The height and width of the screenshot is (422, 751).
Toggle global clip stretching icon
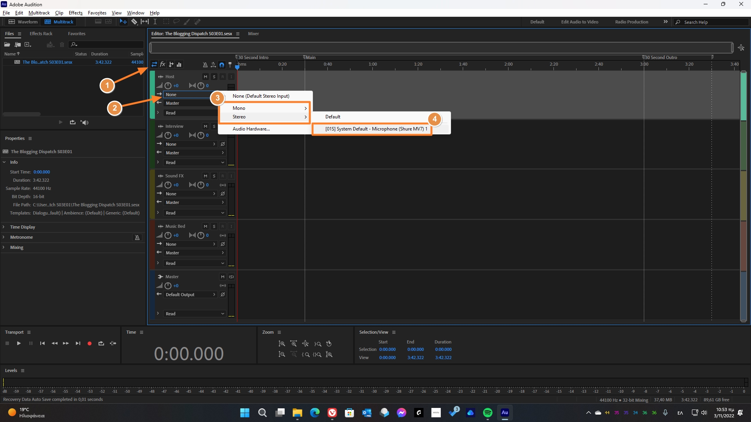pos(213,65)
